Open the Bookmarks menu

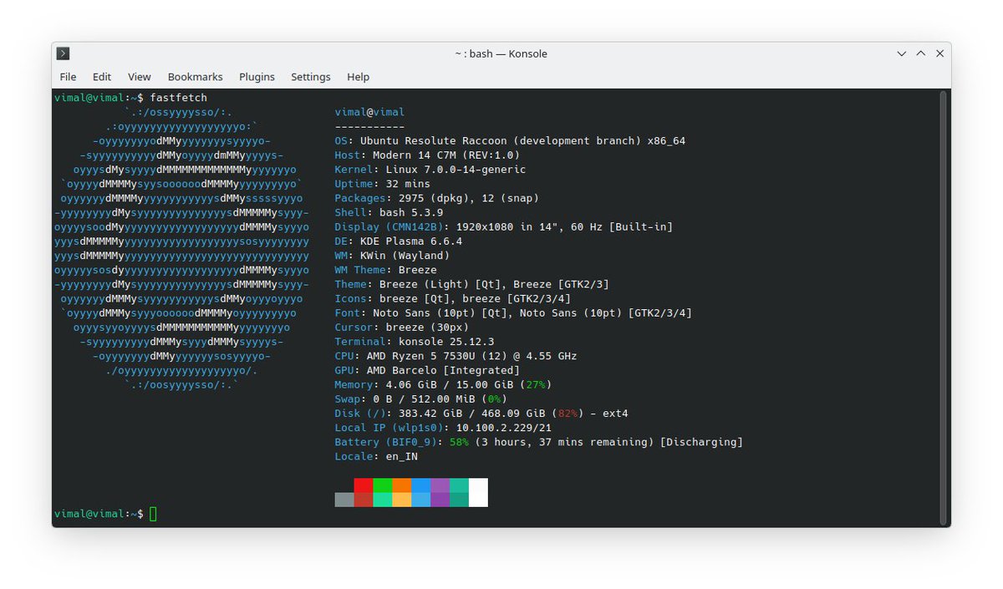coord(196,77)
